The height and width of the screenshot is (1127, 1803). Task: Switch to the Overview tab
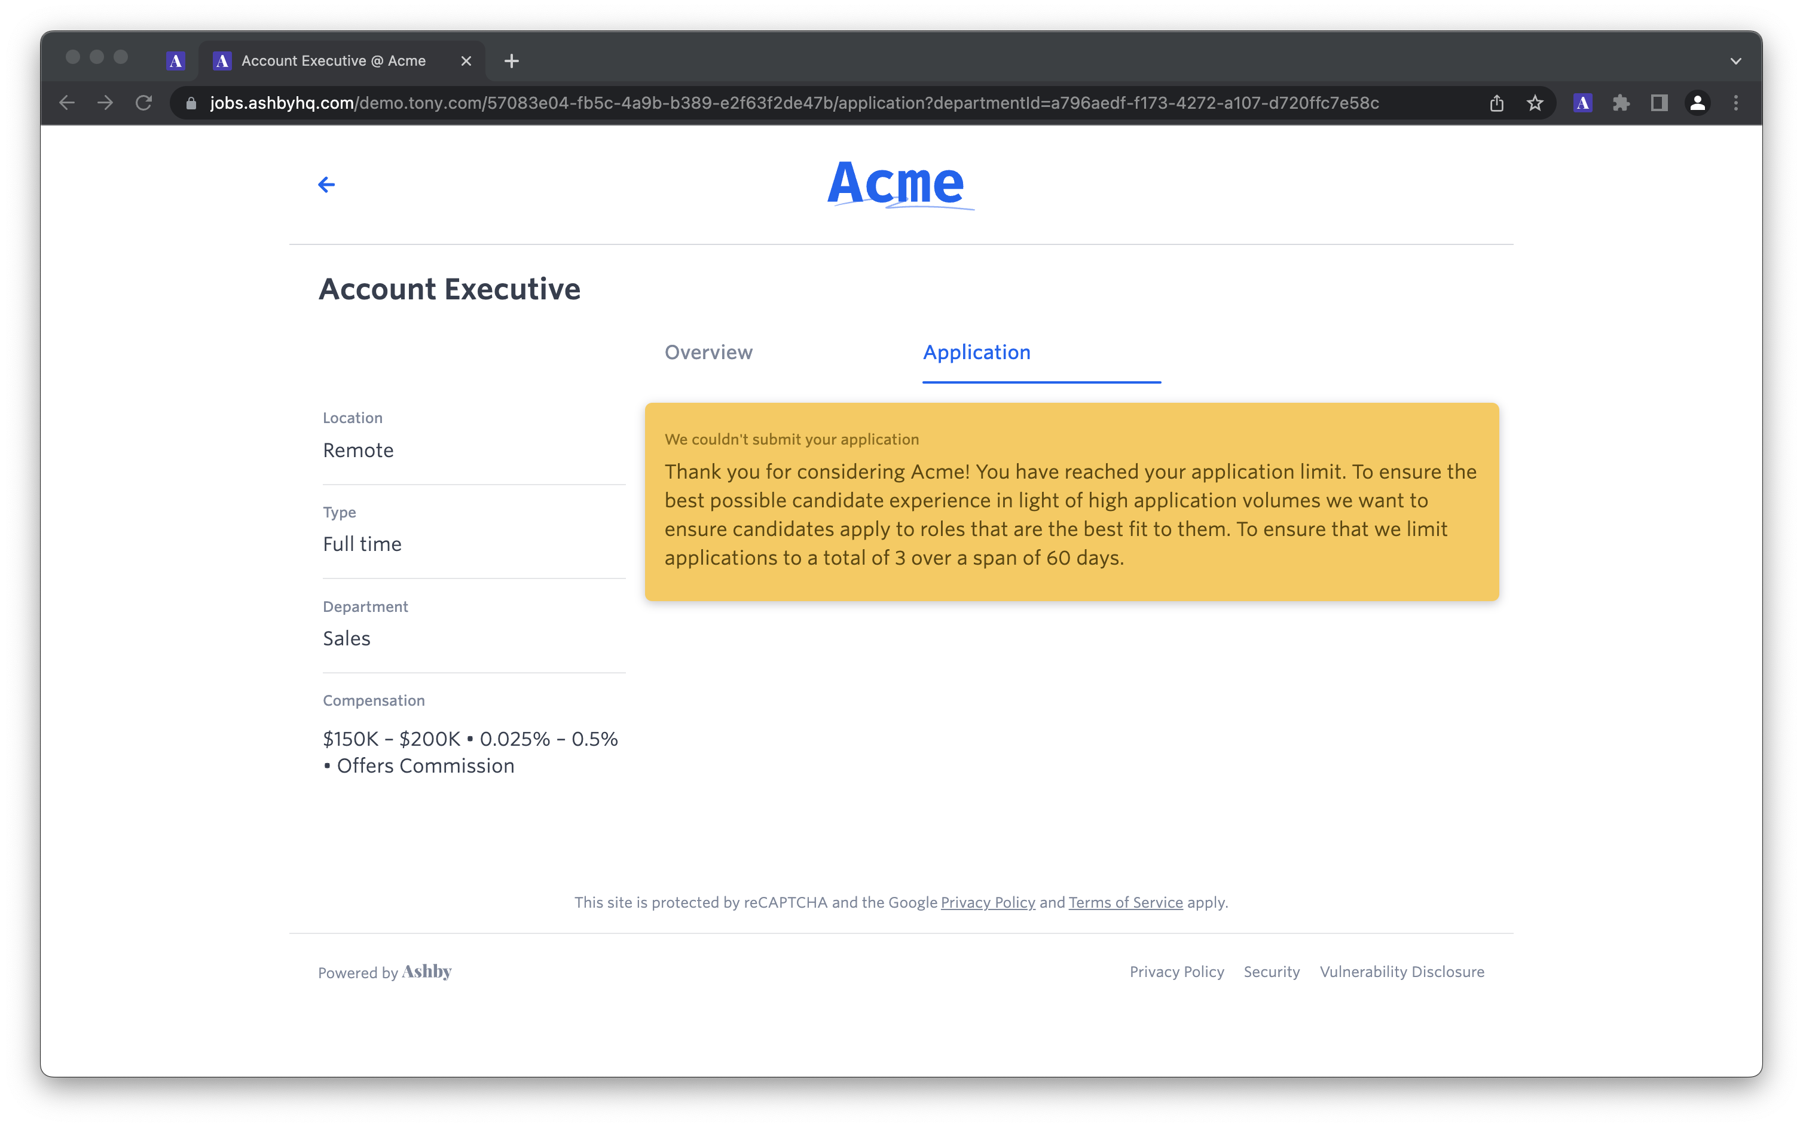tap(708, 352)
